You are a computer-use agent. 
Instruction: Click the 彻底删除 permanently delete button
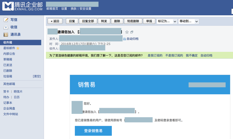(x=133, y=21)
